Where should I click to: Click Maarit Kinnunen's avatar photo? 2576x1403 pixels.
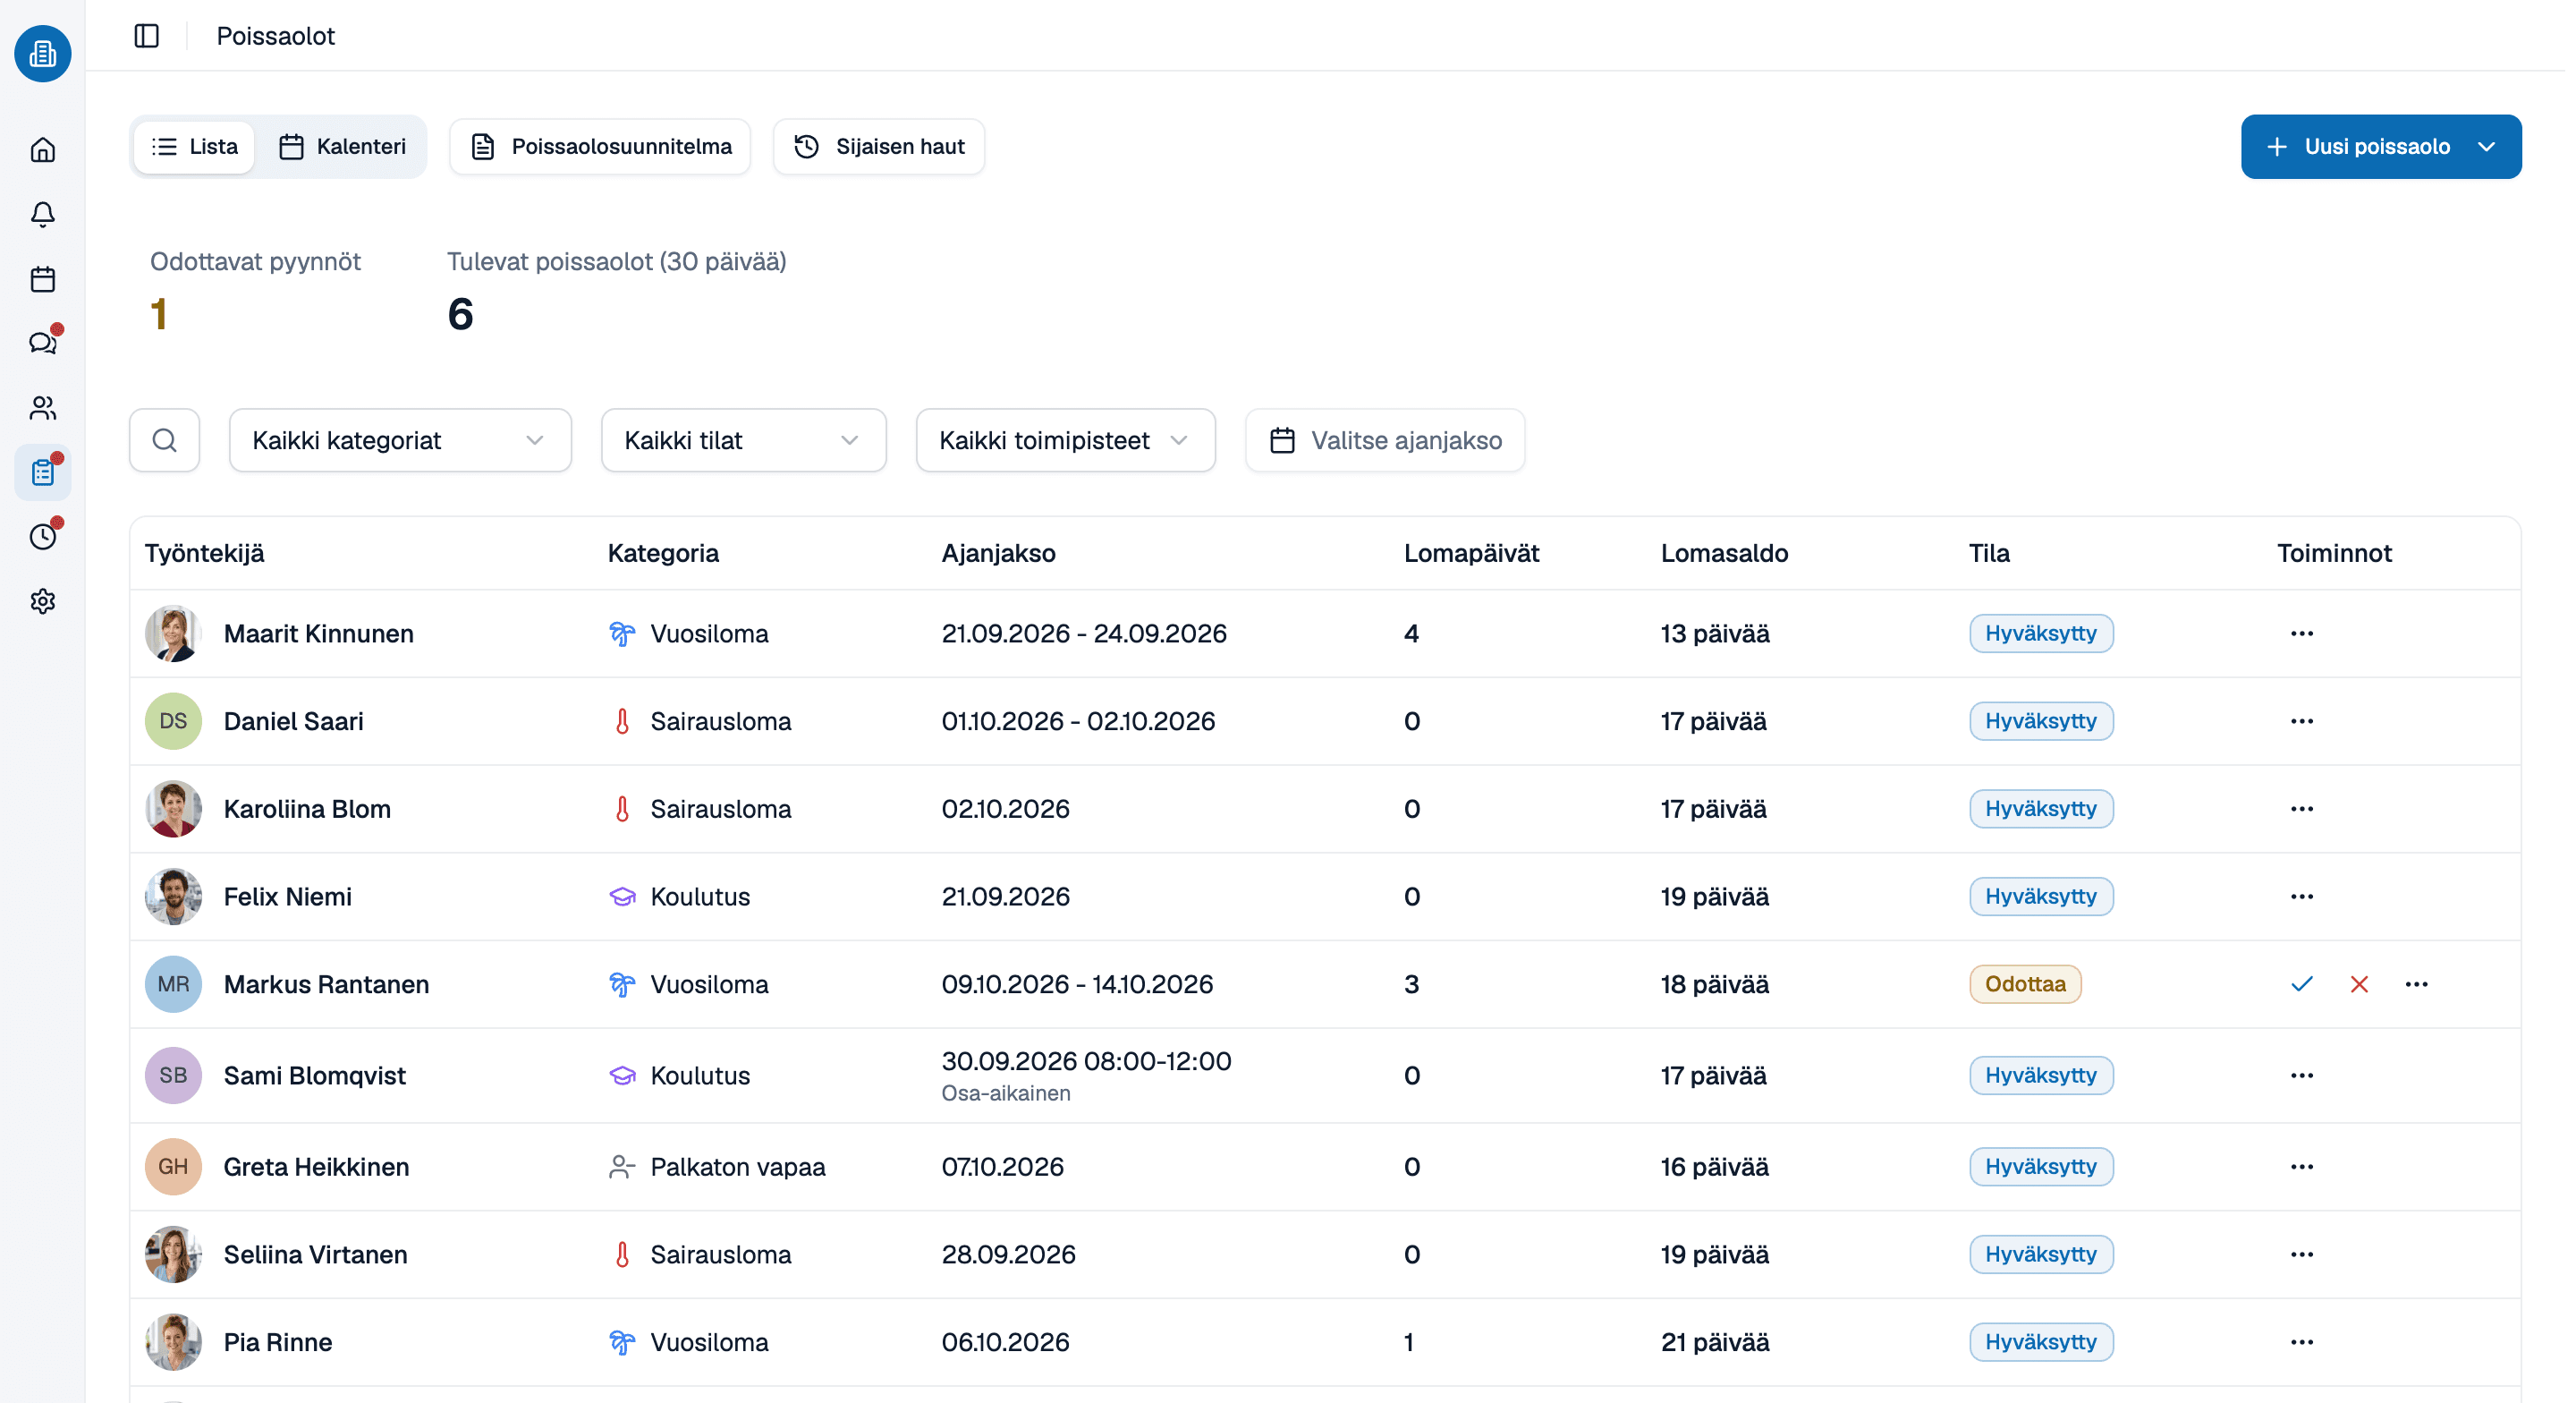[173, 633]
